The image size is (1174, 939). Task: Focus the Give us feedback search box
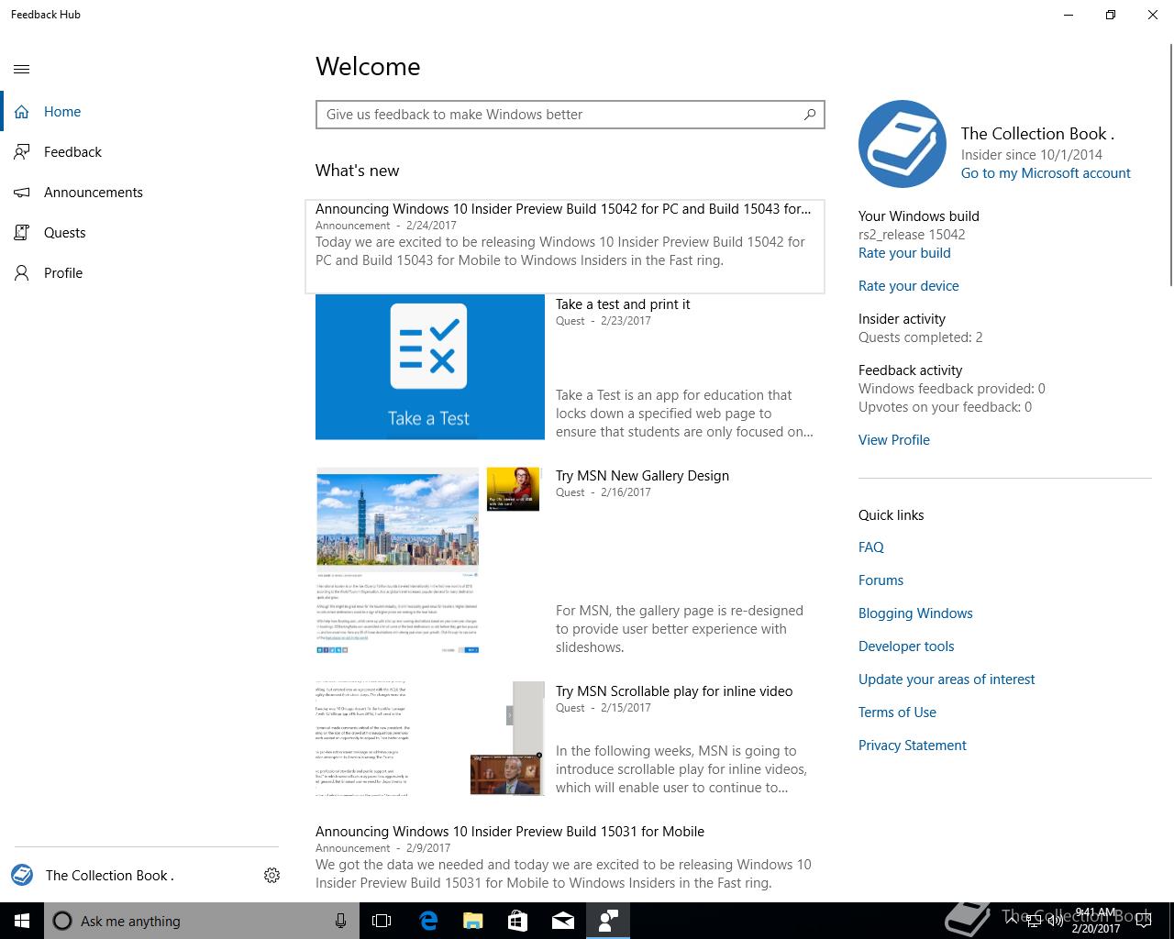[570, 115]
